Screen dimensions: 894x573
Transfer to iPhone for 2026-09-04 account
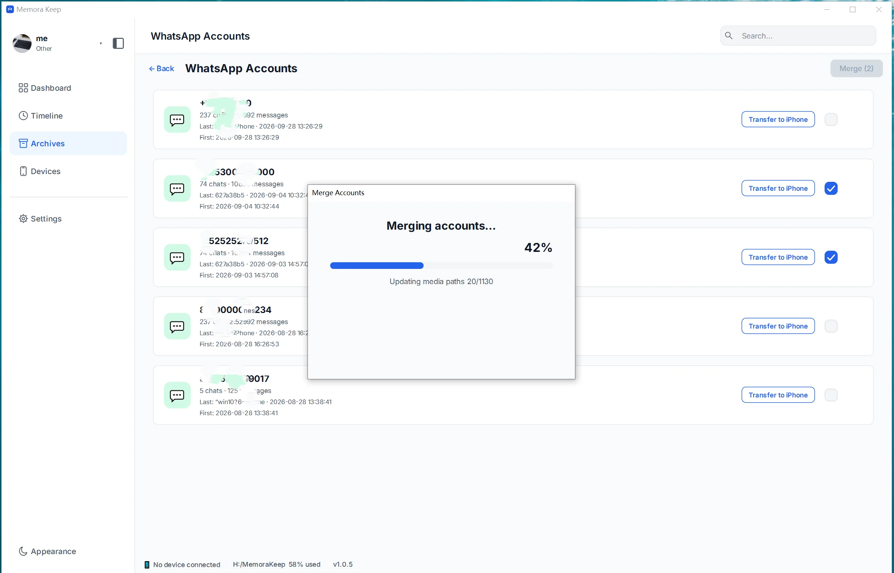pos(778,188)
